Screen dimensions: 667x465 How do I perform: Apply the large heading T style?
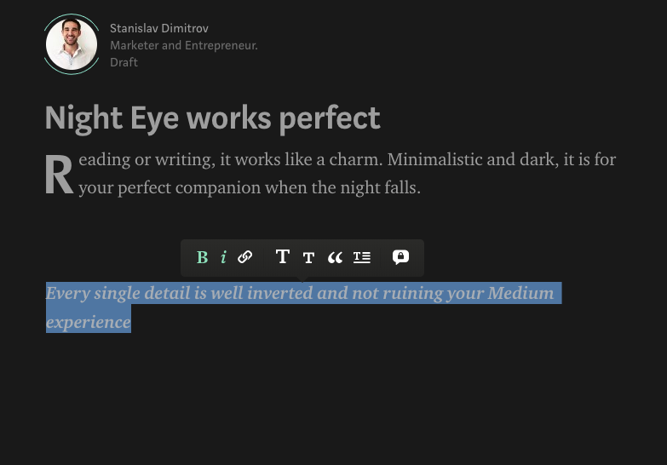(283, 256)
